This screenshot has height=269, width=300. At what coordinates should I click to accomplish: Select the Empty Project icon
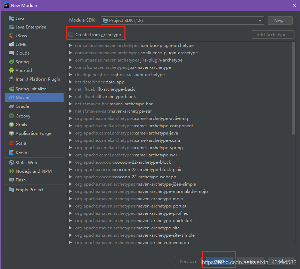11,190
